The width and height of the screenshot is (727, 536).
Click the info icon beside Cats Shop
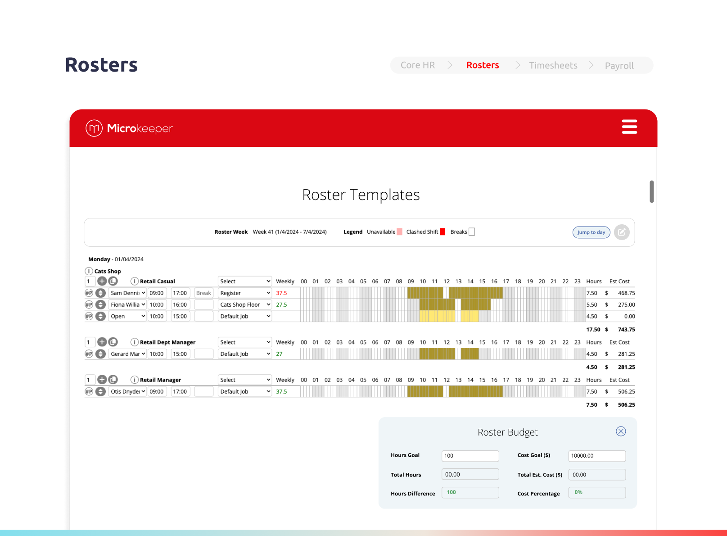pyautogui.click(x=89, y=271)
